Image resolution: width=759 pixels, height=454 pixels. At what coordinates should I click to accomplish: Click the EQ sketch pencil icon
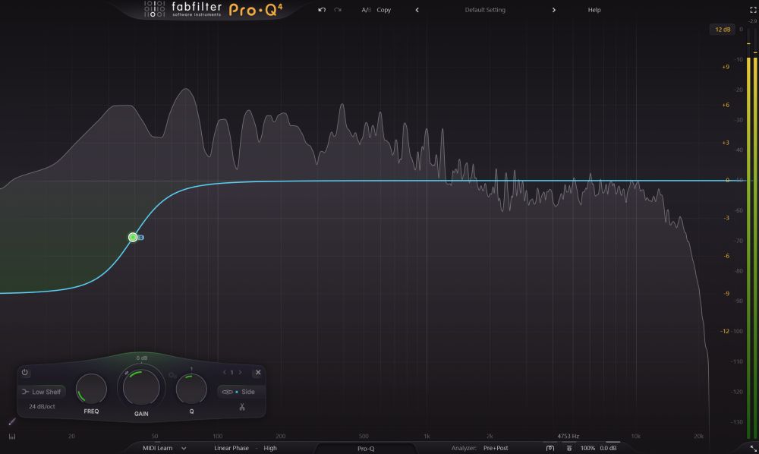[x=12, y=422]
